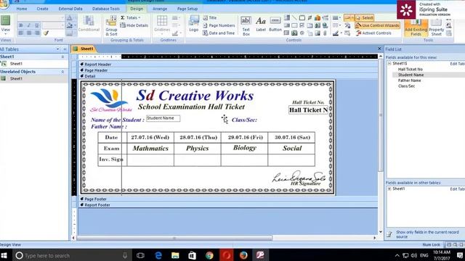The image size is (465, 261).
Task: Open the font size combo box
Action: [x=53, y=25]
